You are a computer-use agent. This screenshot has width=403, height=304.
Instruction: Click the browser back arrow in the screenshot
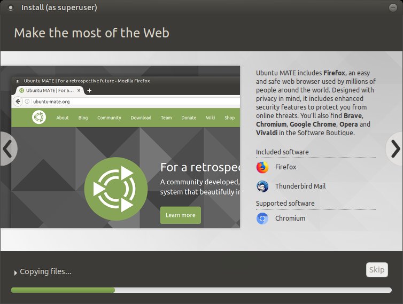click(18, 102)
